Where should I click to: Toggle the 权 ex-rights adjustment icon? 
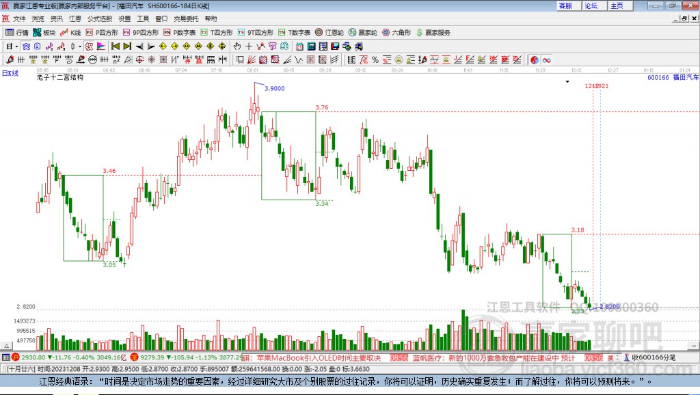click(90, 46)
